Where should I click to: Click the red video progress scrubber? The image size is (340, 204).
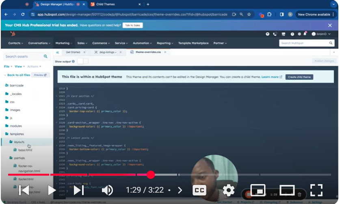tap(150, 175)
